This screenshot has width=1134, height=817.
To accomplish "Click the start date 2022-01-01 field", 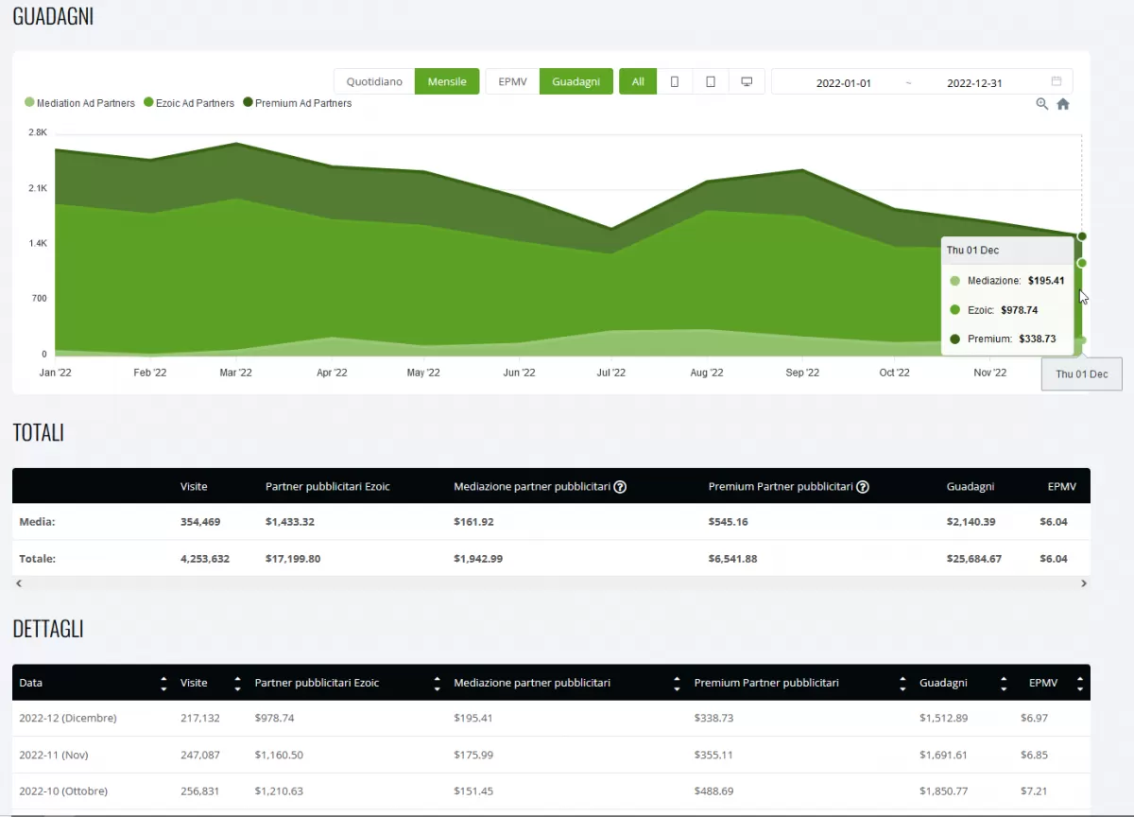I will tap(843, 83).
